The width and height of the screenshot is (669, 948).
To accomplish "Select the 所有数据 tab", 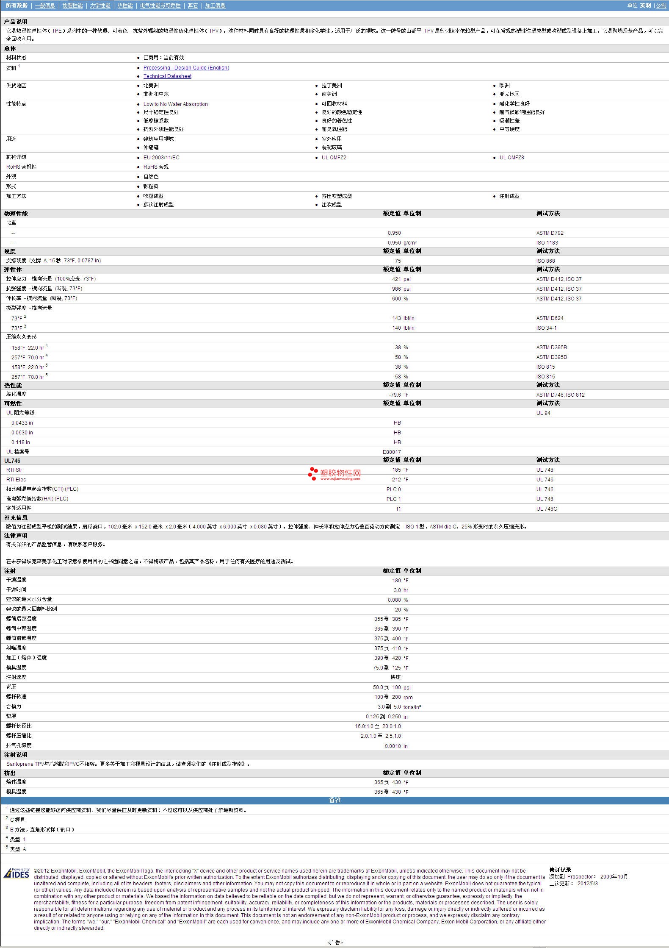I will (x=17, y=6).
